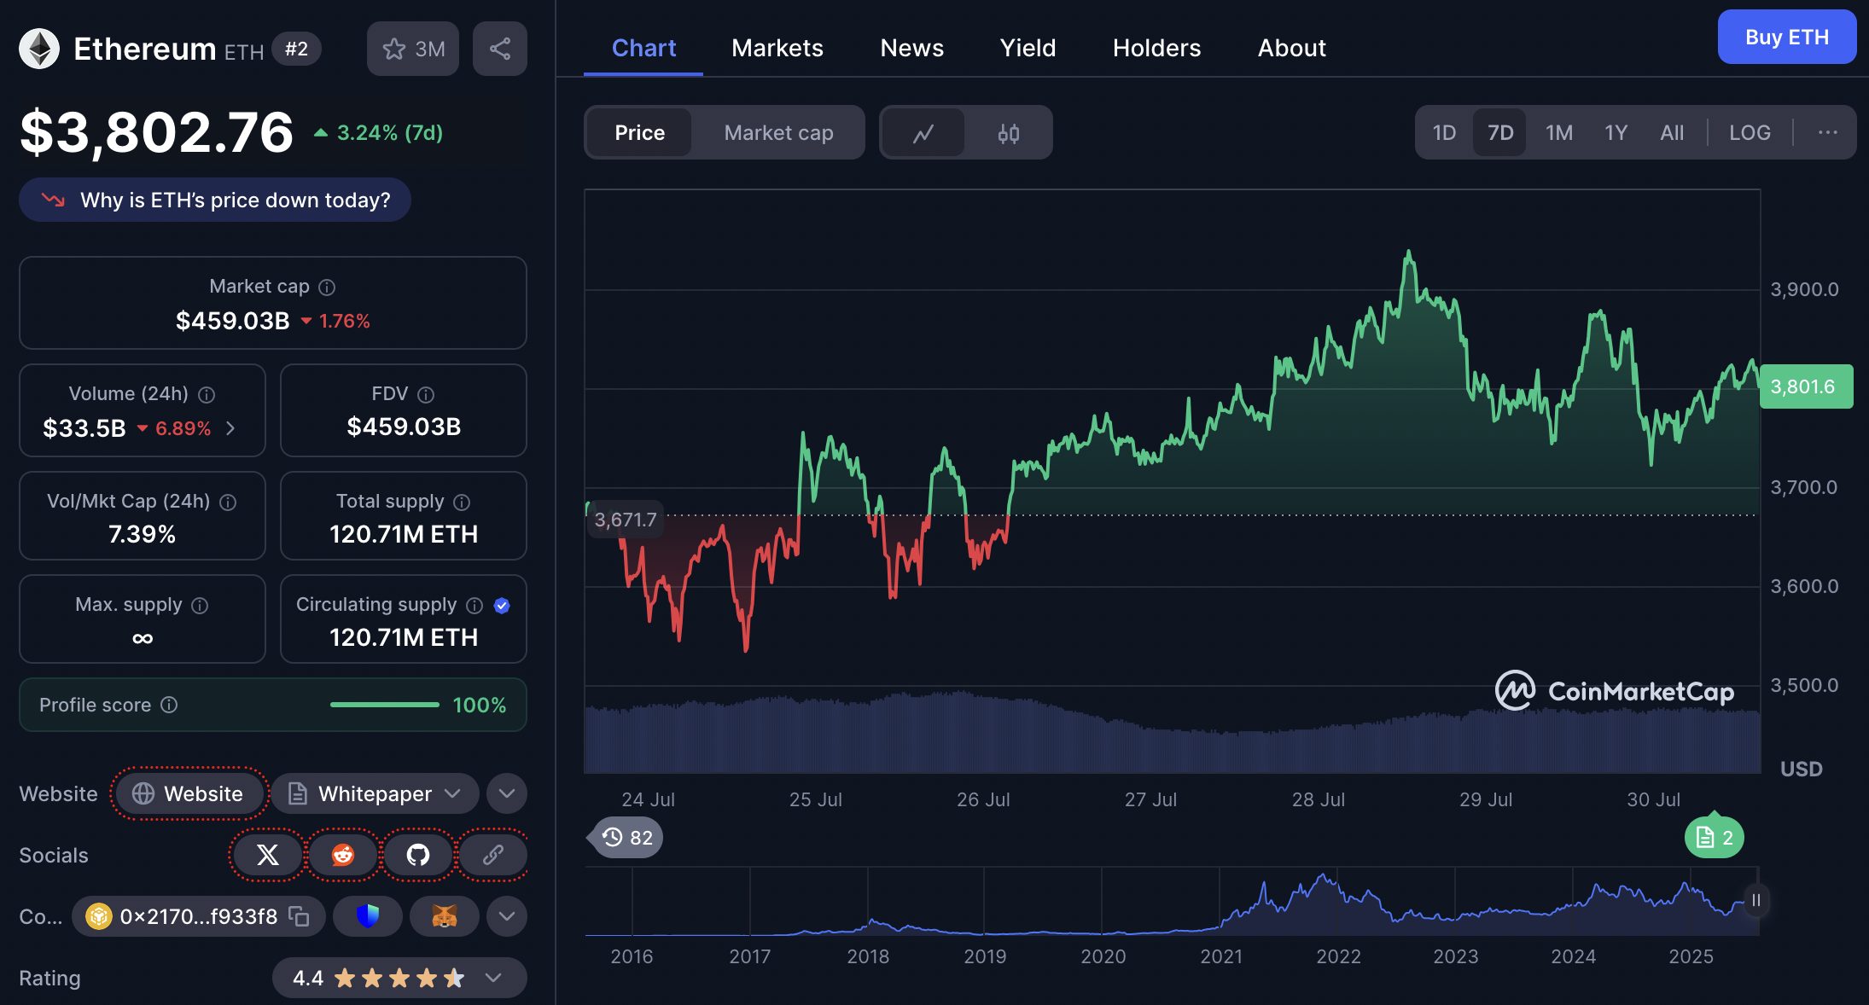Set chart range to 1M
The width and height of the screenshot is (1869, 1005).
coord(1558,133)
